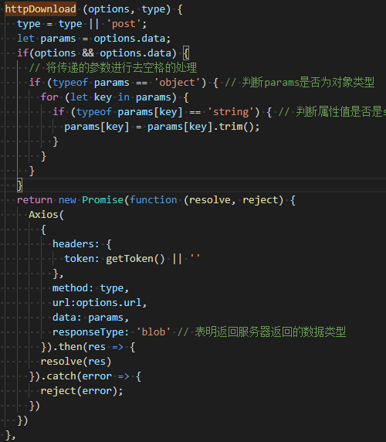Image resolution: width=386 pixels, height=442 pixels.
Task: Click the 'return' keyword
Action: (35, 200)
